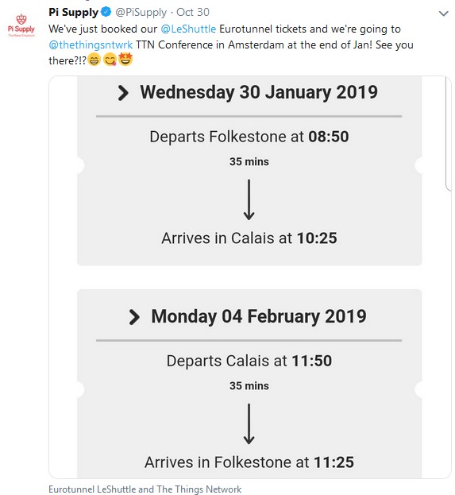The width and height of the screenshot is (455, 495).
Task: Click the star-eyes emoji
Action: coord(125,59)
